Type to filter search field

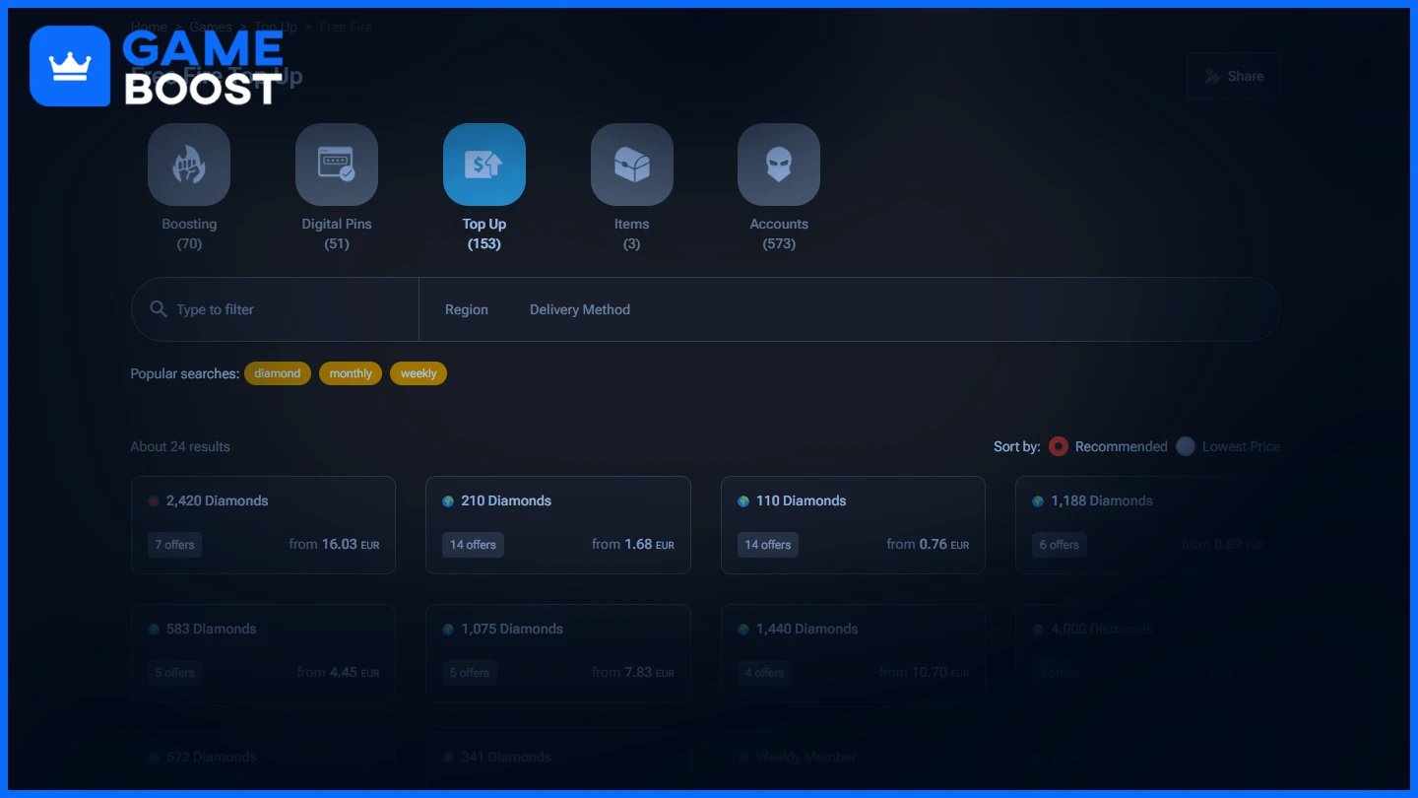coord(276,309)
